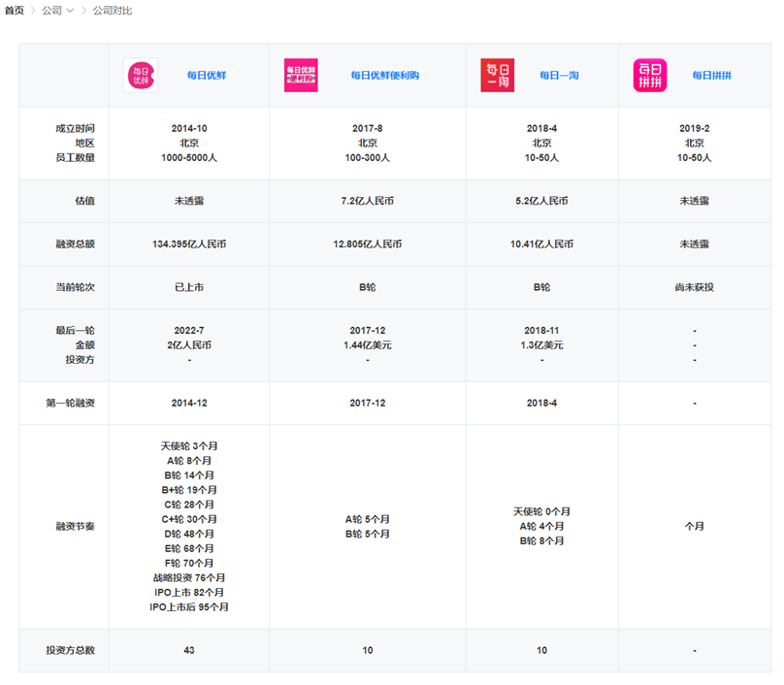Click the 每日一淘 red logo
This screenshot has height=685, width=784.
pyautogui.click(x=498, y=76)
